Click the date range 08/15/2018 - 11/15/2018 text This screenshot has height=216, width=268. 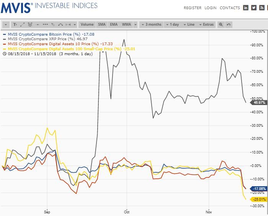point(32,54)
